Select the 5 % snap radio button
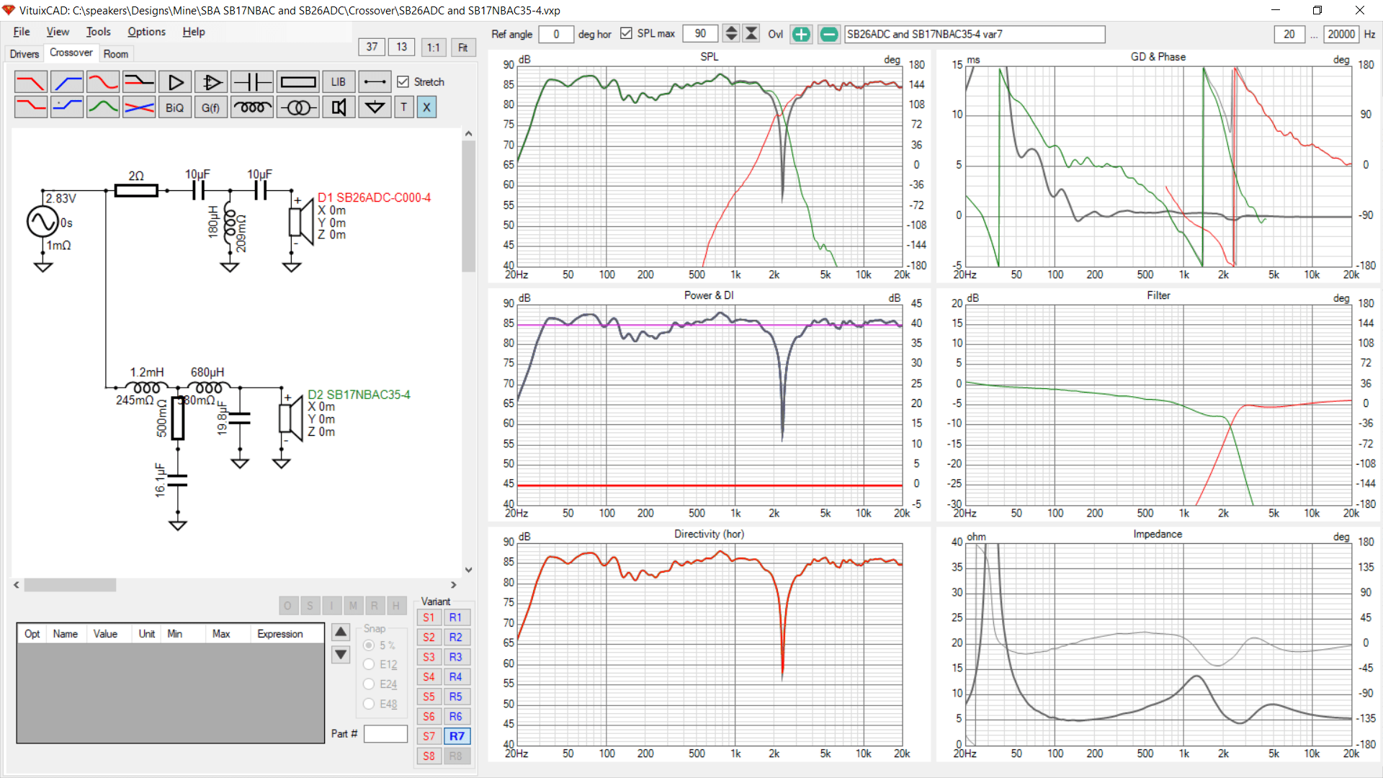Image resolution: width=1383 pixels, height=778 pixels. pos(369,645)
